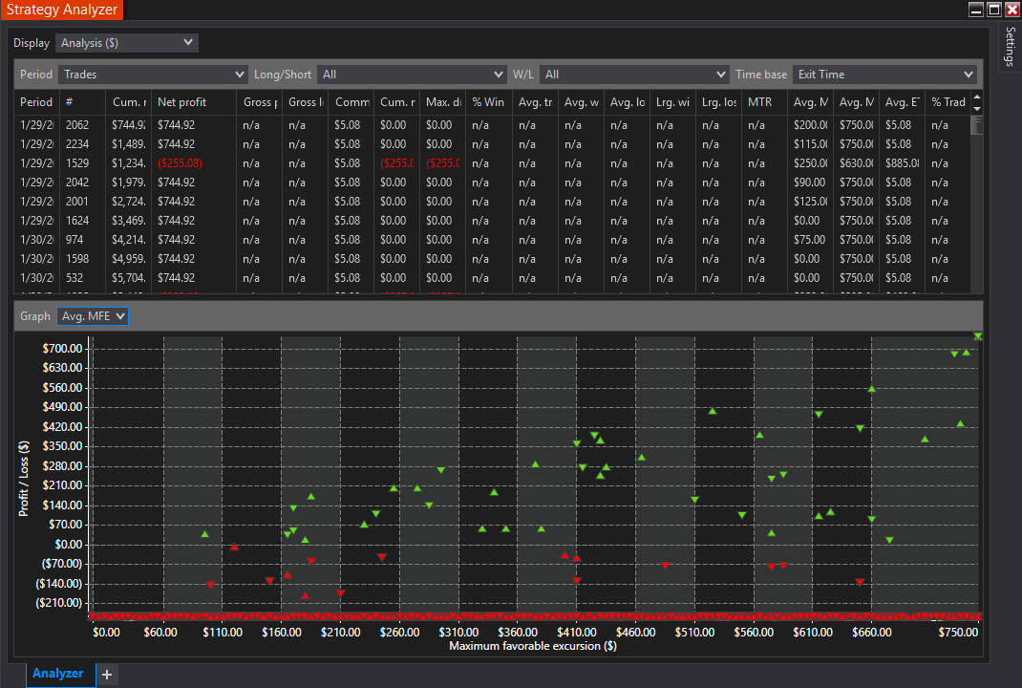1022x688 pixels.
Task: Click the $750.00 x-axis label
Action: 958,632
